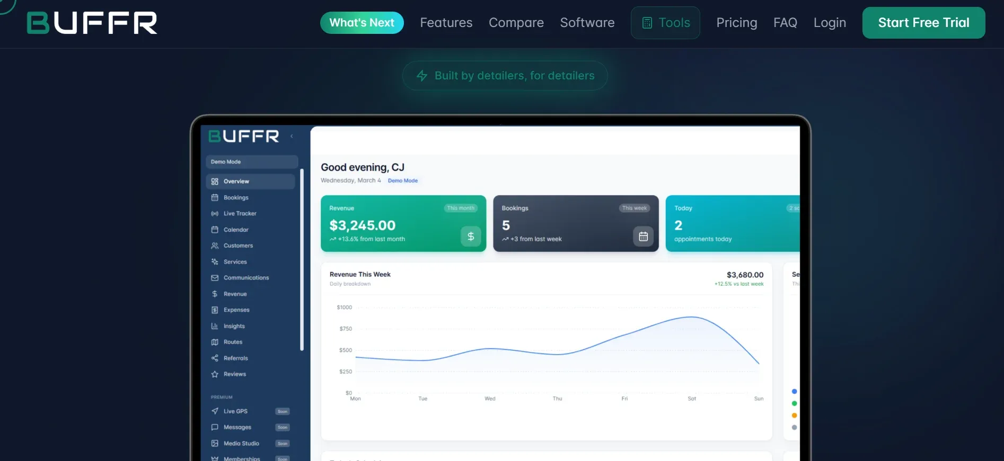Click the 'This month' badge on the Revenue card

coord(461,208)
